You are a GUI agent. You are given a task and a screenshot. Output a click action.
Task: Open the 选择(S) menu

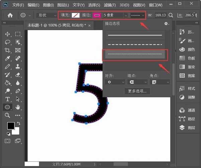(94, 5)
